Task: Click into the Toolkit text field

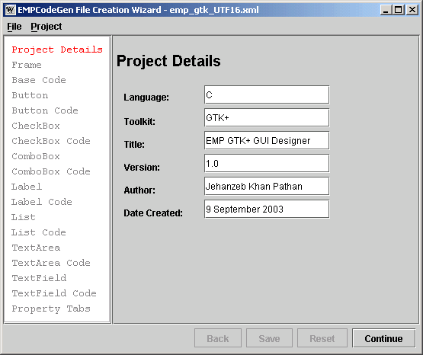Action: 267,117
